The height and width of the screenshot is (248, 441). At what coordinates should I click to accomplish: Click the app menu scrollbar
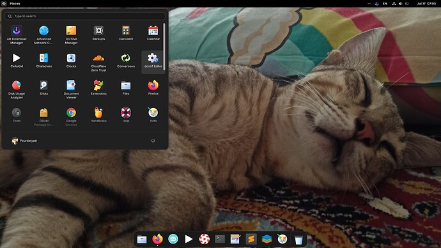pyautogui.click(x=164, y=47)
